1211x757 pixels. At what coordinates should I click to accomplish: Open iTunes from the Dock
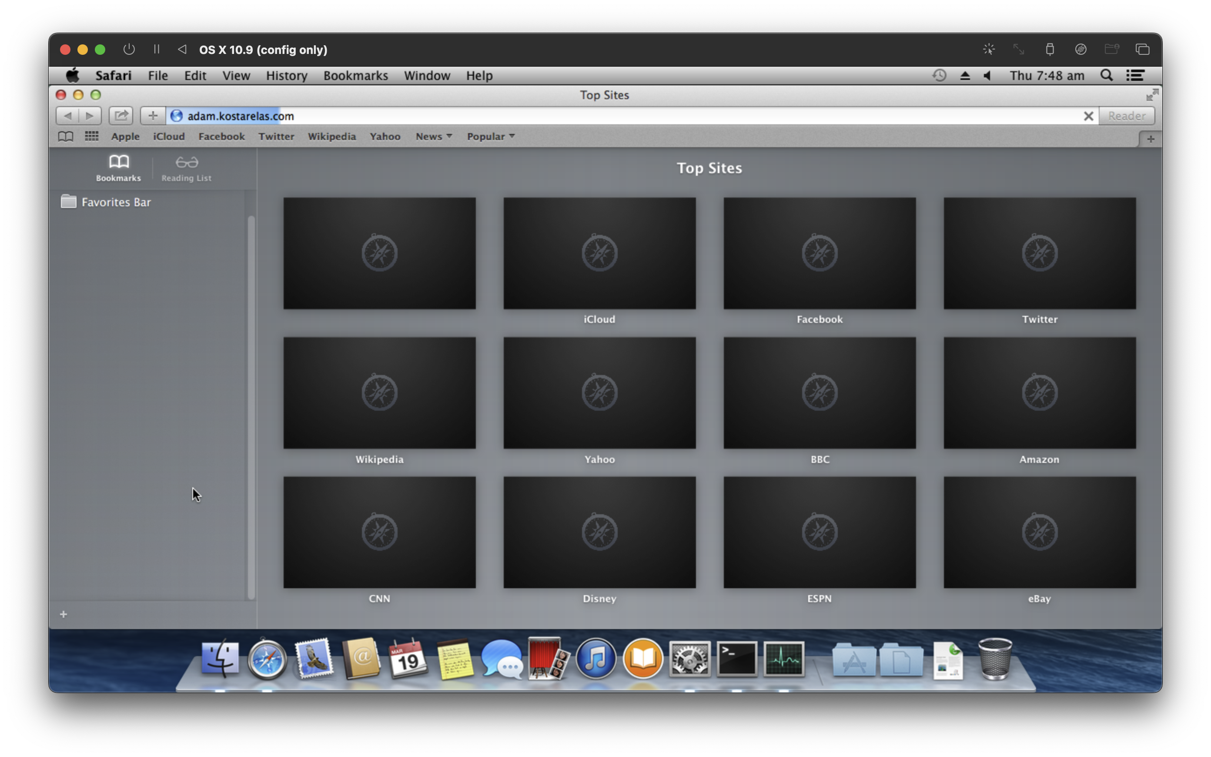(x=595, y=659)
